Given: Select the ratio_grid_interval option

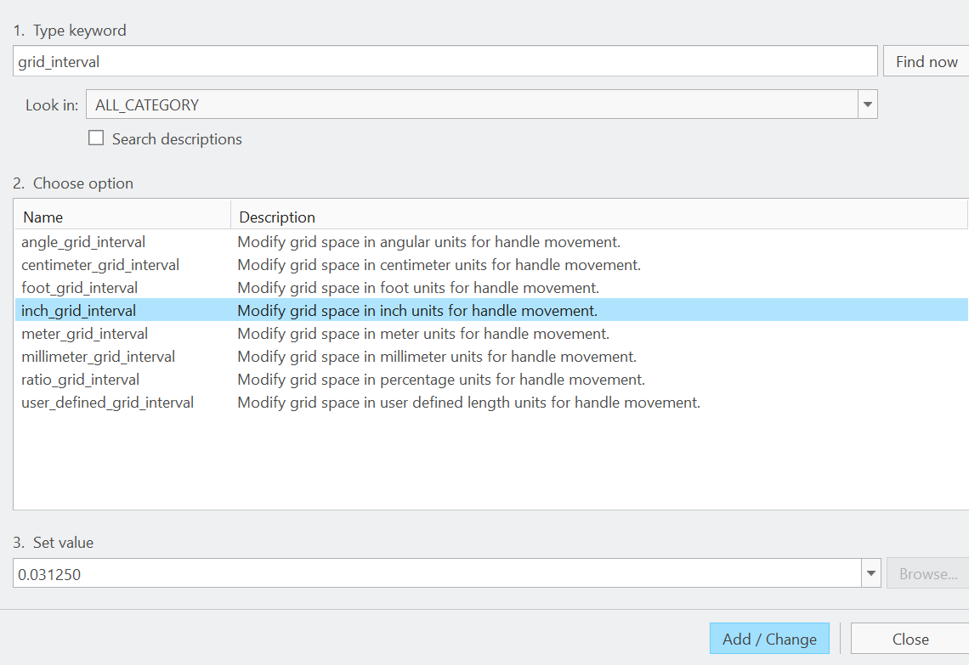Looking at the screenshot, I should [x=81, y=379].
